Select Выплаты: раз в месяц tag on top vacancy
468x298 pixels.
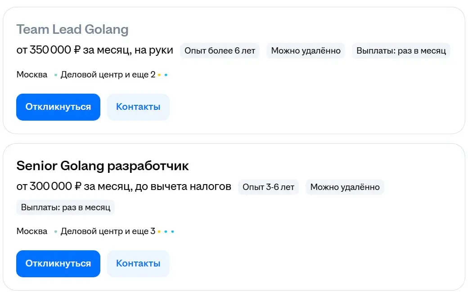coord(400,50)
